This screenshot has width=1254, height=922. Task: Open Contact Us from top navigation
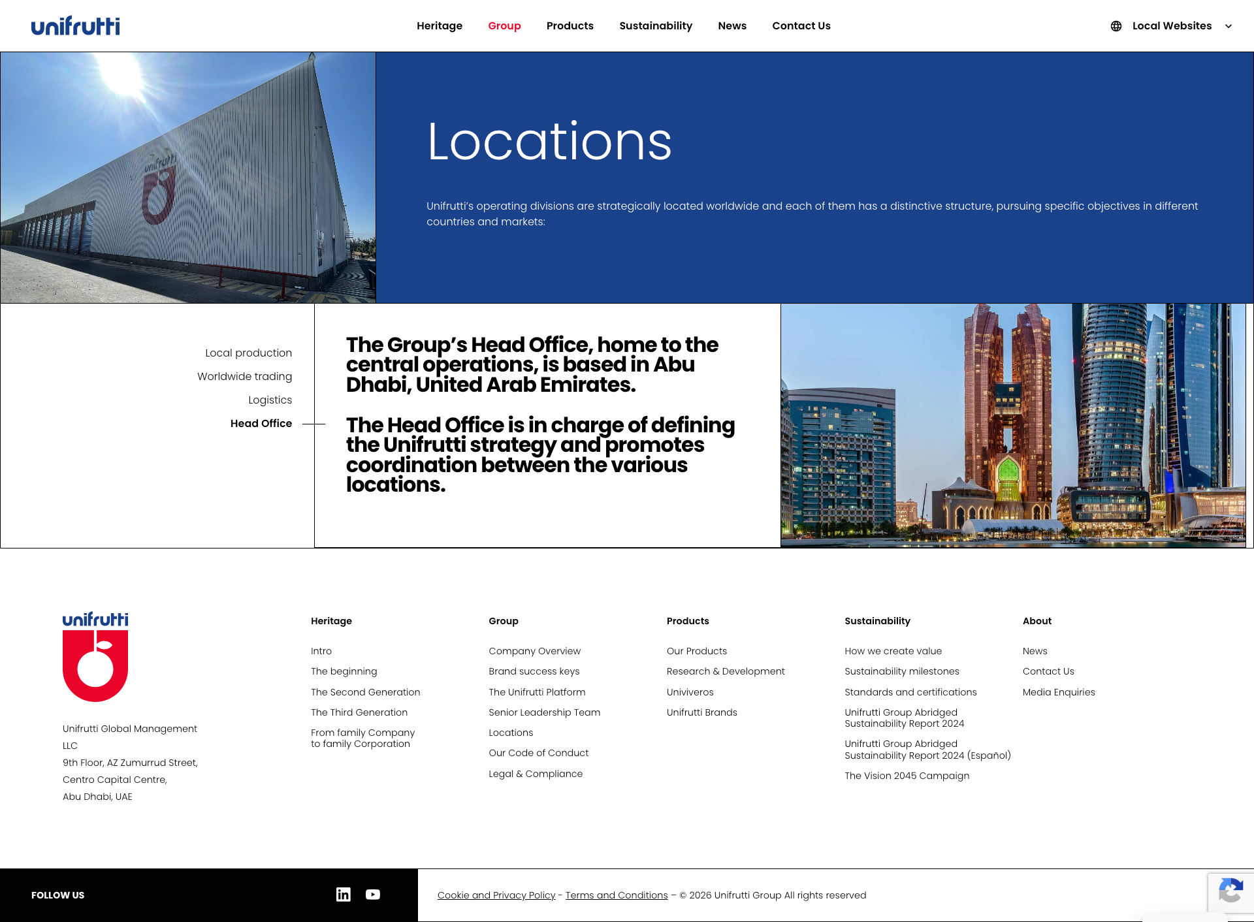801,26
